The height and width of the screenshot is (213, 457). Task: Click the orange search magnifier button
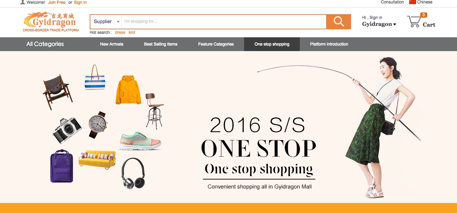pyautogui.click(x=339, y=21)
